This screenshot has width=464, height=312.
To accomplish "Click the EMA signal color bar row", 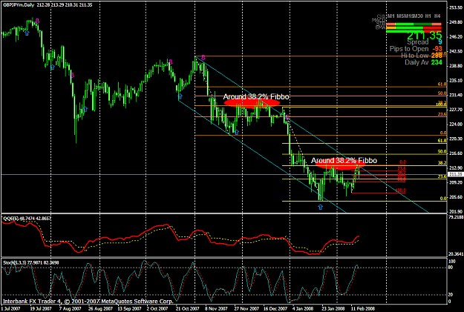I will (x=414, y=28).
